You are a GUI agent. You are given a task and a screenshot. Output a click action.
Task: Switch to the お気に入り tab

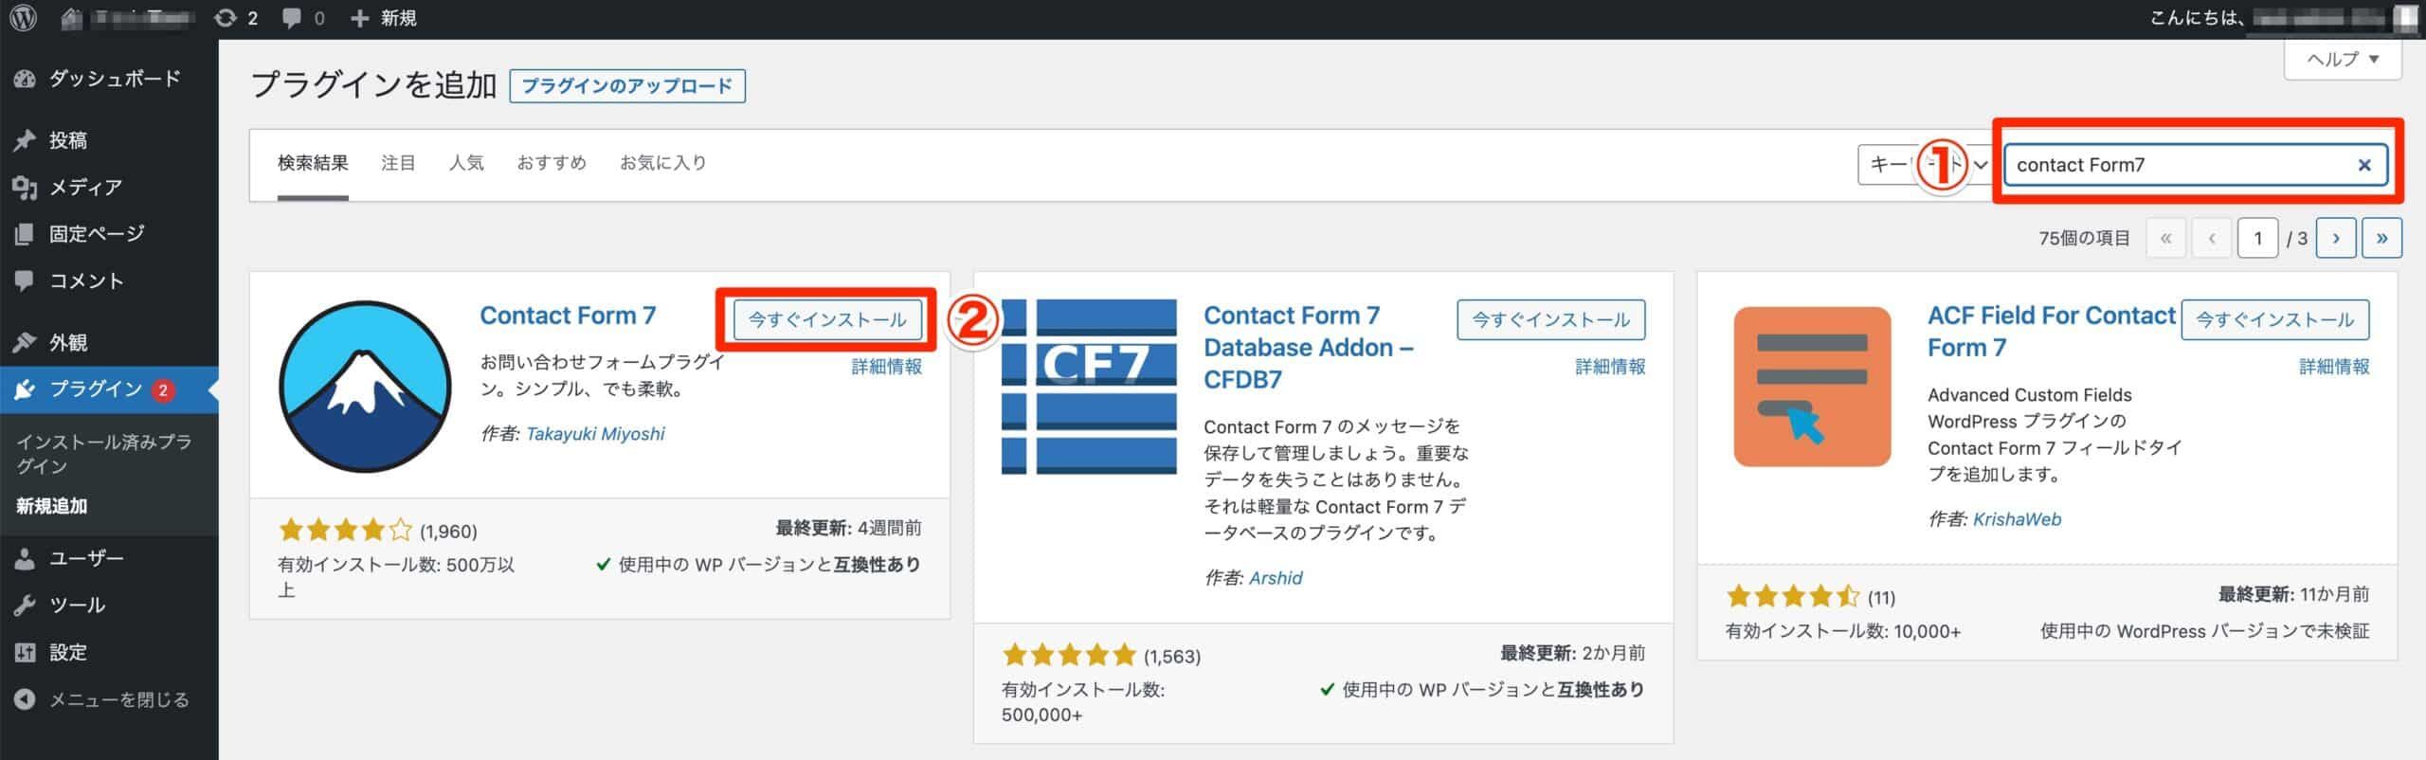click(x=663, y=163)
